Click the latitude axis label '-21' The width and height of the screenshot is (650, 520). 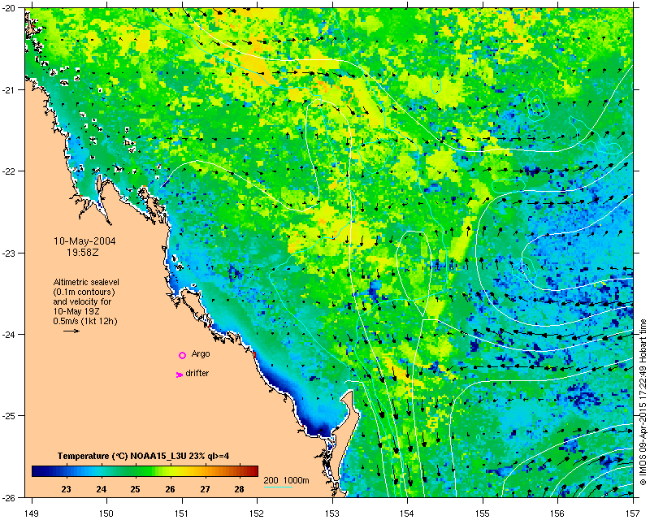click(x=9, y=90)
